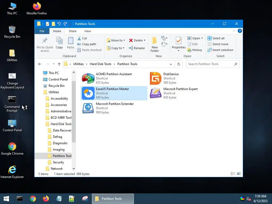Viewport: 272px width, 204px height.
Task: Switch to the Share tab
Action: pos(73,31)
